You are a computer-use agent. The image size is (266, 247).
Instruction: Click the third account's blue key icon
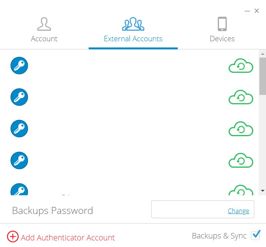coord(19,128)
